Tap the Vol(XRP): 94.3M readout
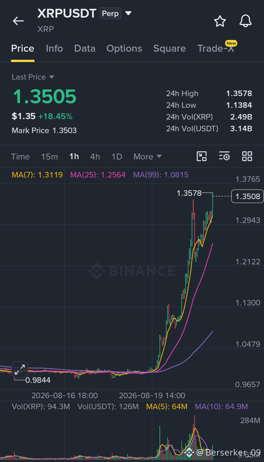The image size is (264, 462). click(x=41, y=406)
